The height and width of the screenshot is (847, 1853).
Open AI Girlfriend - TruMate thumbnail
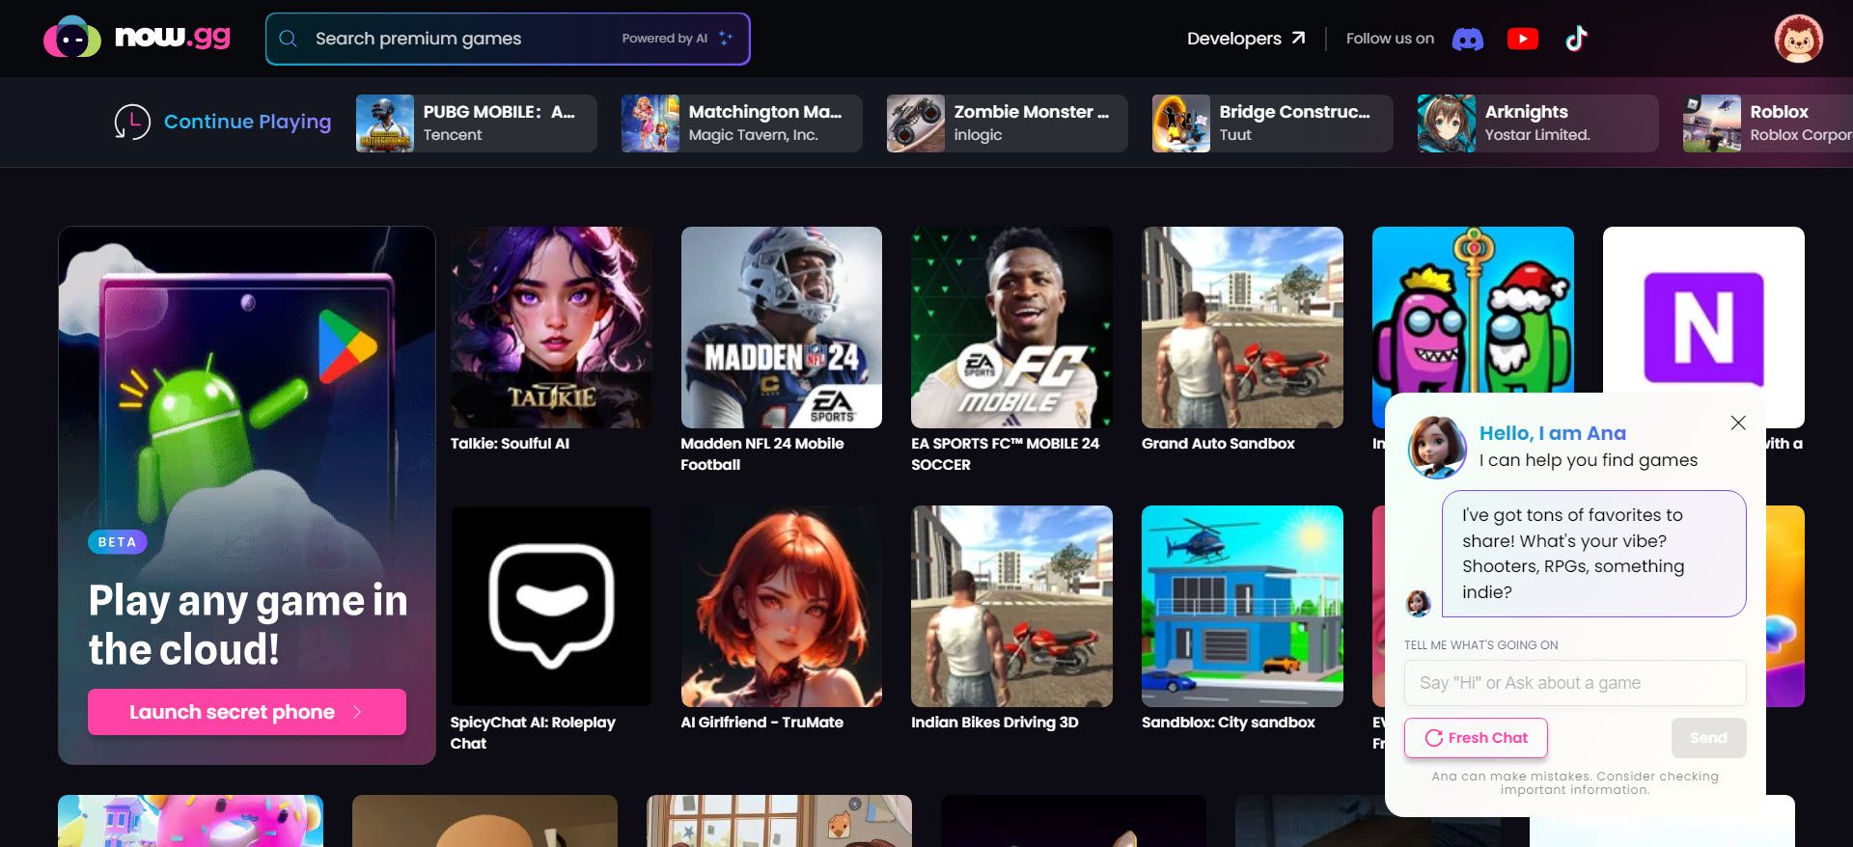[782, 606]
